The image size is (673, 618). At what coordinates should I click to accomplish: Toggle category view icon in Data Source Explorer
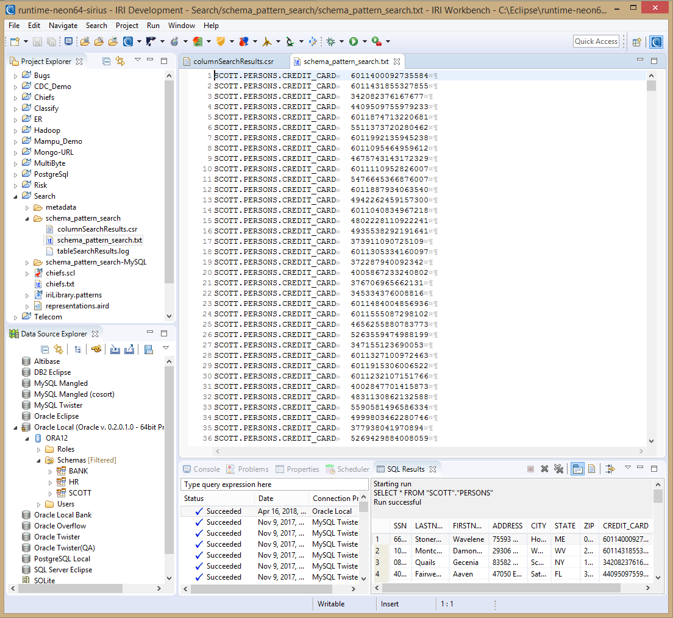click(x=77, y=349)
